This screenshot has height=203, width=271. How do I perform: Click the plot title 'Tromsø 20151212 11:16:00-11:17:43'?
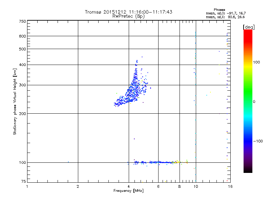coord(128,12)
